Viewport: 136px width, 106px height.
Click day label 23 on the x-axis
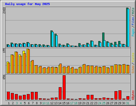click(96, 103)
